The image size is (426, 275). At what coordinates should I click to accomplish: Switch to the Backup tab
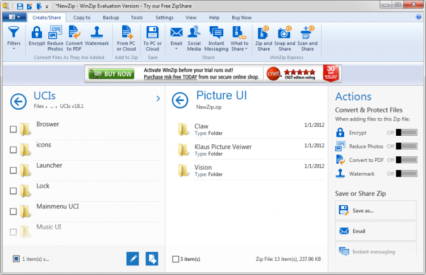coord(111,18)
